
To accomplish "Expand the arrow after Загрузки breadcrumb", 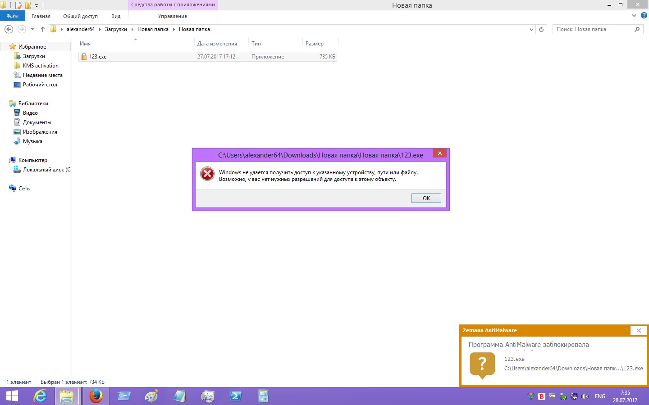I will pyautogui.click(x=133, y=29).
